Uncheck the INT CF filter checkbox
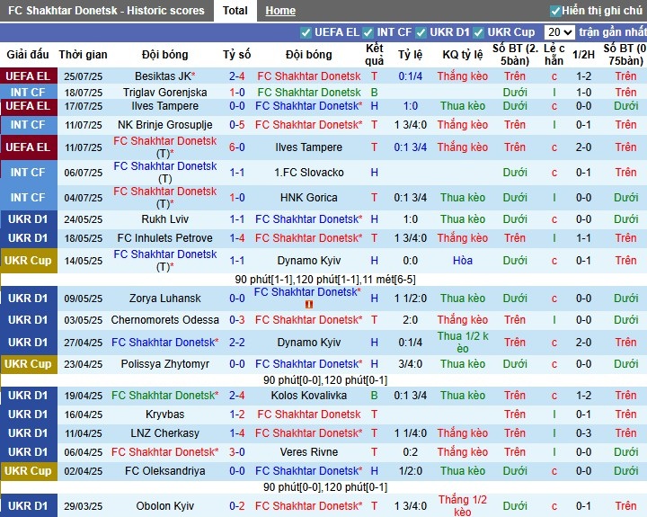647x517 pixels. [x=368, y=32]
